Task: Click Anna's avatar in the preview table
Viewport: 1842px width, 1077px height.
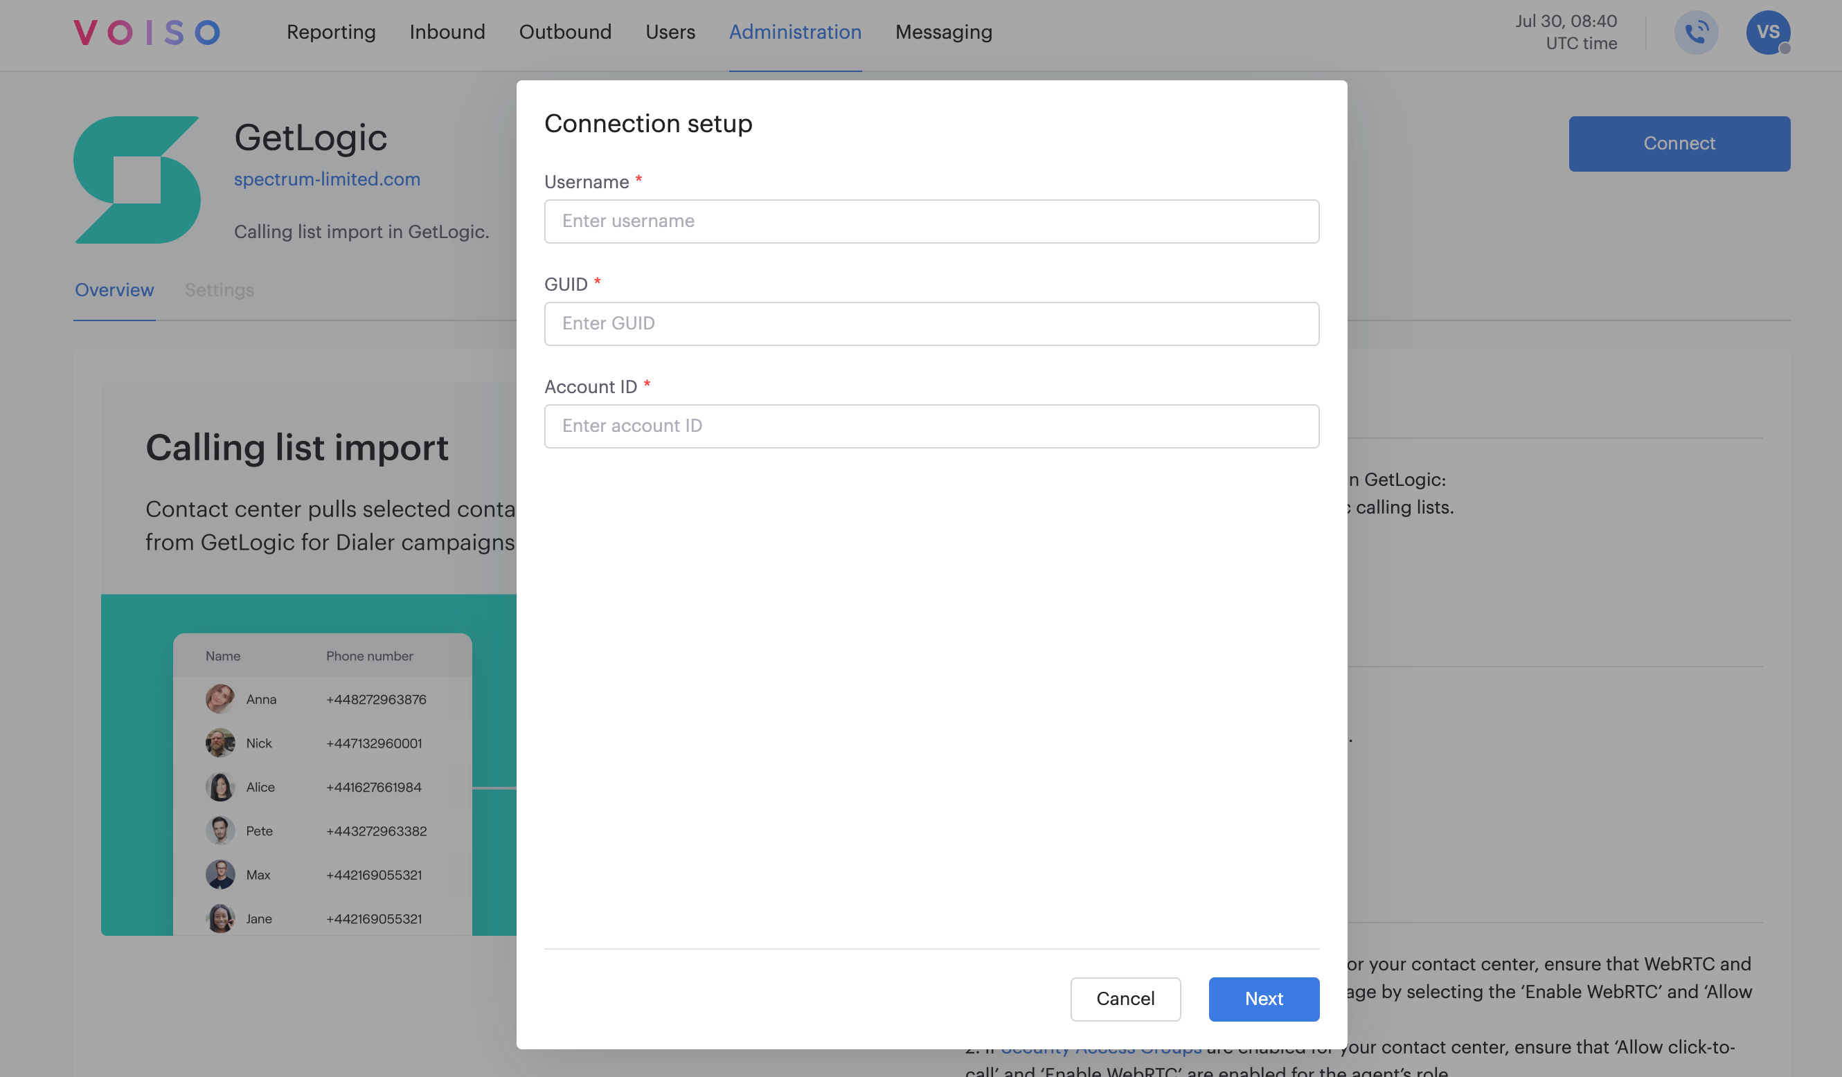Action: pyautogui.click(x=220, y=699)
